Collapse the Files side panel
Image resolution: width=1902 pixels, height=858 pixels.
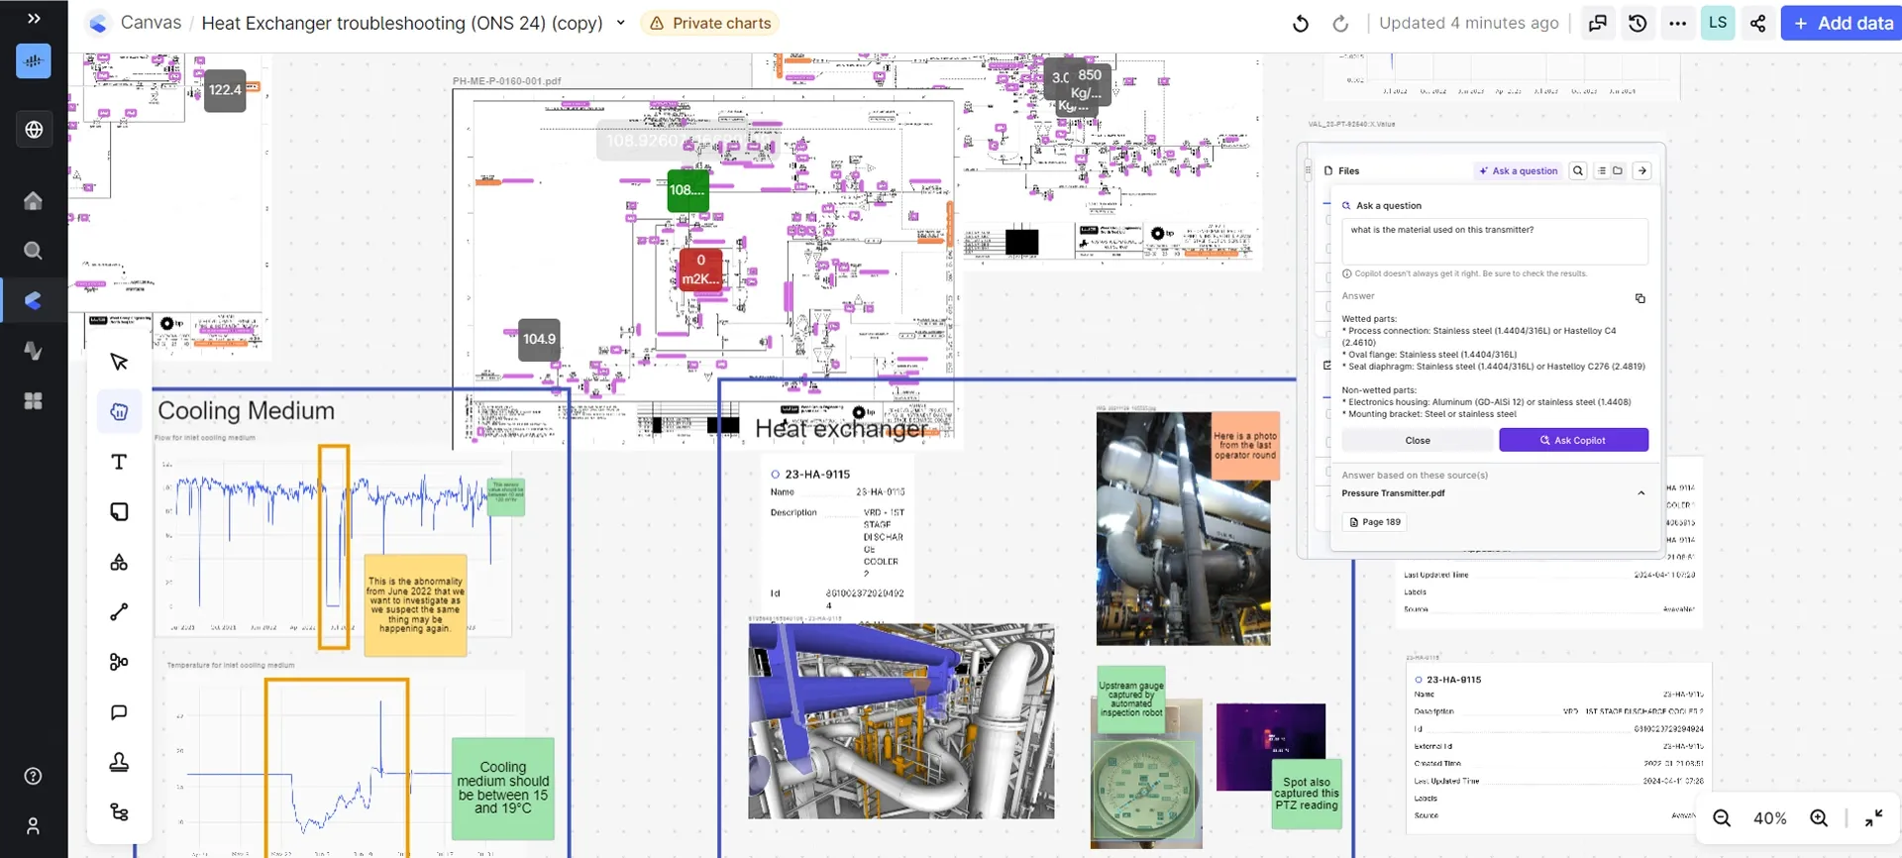pyautogui.click(x=1642, y=170)
